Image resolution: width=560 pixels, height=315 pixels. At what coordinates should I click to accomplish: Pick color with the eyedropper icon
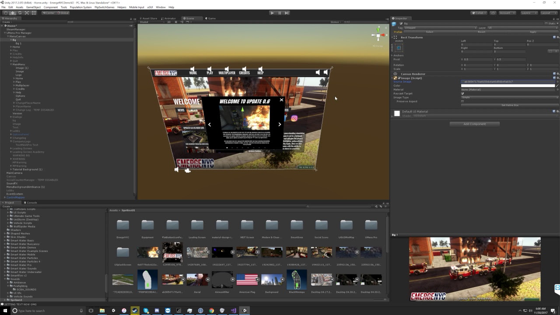557,86
